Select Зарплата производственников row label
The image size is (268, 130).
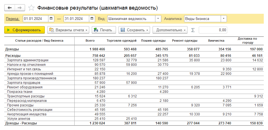[32, 78]
